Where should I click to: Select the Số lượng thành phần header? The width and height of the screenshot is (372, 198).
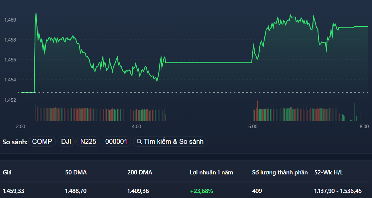coord(280,172)
